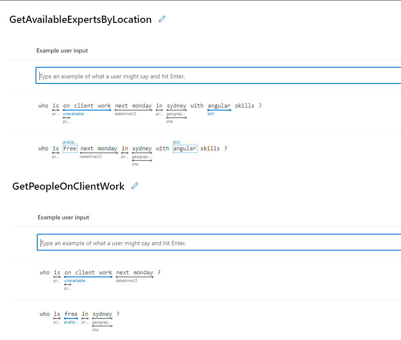Focus example input under GetAvailableExpertsByLocation
Viewport: 401px width, 340px height.
pyautogui.click(x=218, y=76)
